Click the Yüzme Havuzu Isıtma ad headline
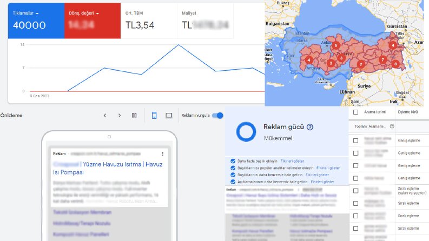The width and height of the screenshot is (429, 241). coord(108,168)
